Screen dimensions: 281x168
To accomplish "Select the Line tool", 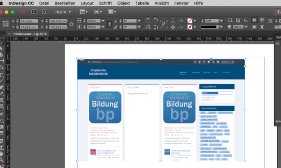I will click(1, 81).
